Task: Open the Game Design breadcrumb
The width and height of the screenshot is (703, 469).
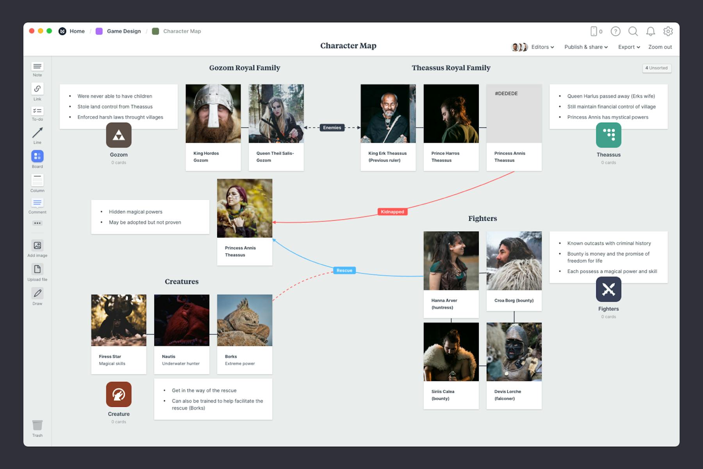Action: [124, 31]
